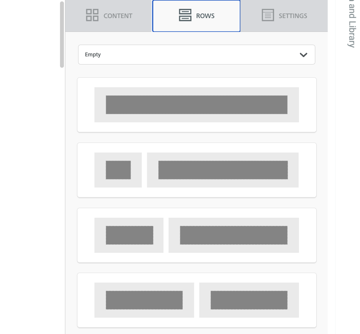Click the vertical scrollbar left of the panel

pyautogui.click(x=62, y=34)
